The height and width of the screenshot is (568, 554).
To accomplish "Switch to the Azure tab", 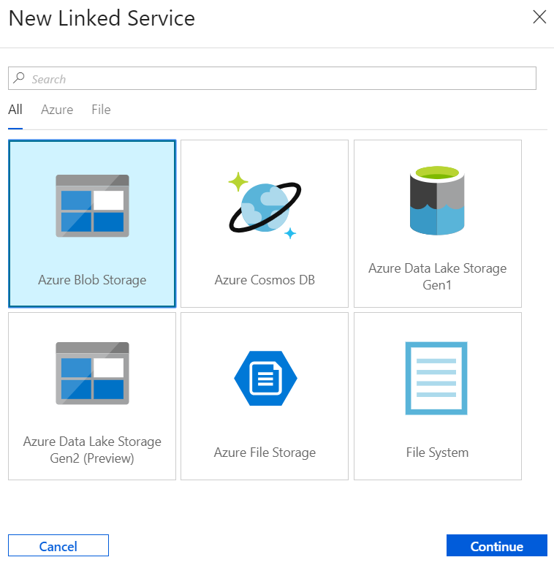I will pyautogui.click(x=57, y=110).
